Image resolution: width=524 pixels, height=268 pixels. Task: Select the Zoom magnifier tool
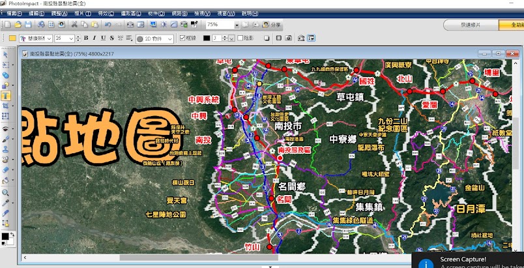point(5,192)
